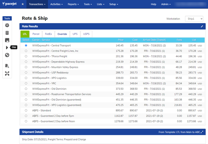
Task: Switch to the USPS tab
Action: pyautogui.click(x=86, y=34)
